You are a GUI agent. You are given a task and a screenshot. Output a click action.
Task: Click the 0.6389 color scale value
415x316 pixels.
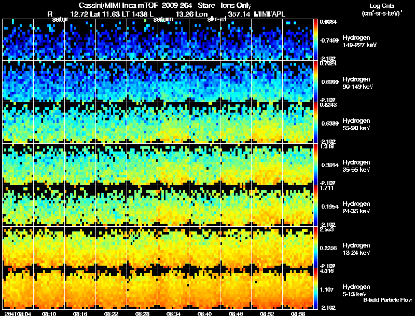(330, 123)
